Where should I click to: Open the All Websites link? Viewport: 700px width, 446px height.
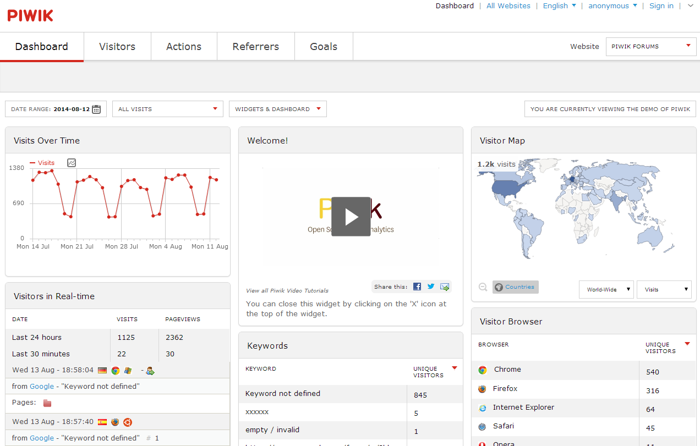pyautogui.click(x=508, y=5)
